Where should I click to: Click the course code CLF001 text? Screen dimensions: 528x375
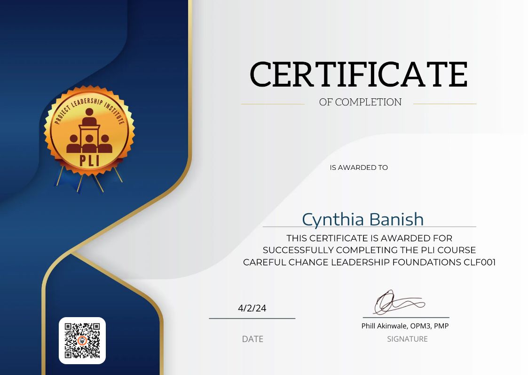[x=480, y=263]
